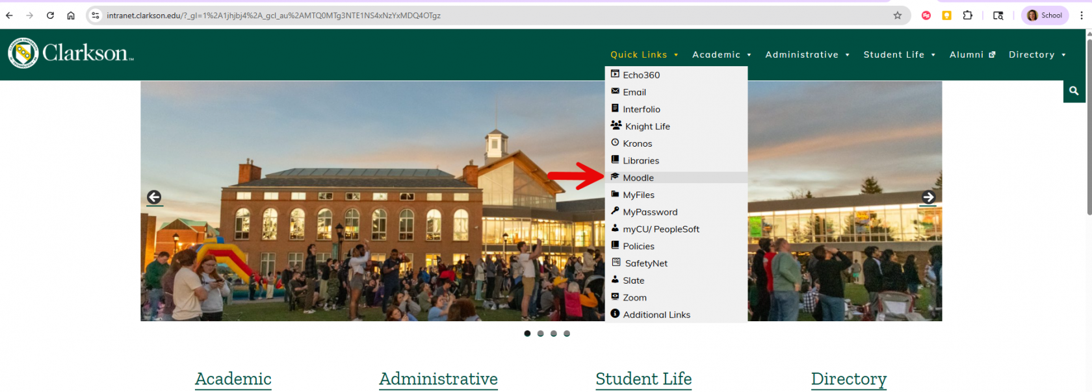Click the Clarkson logo in the header
1092x392 pixels.
tap(70, 53)
